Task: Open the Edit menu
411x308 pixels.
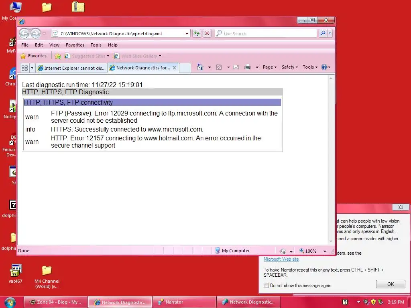Action: click(x=39, y=45)
